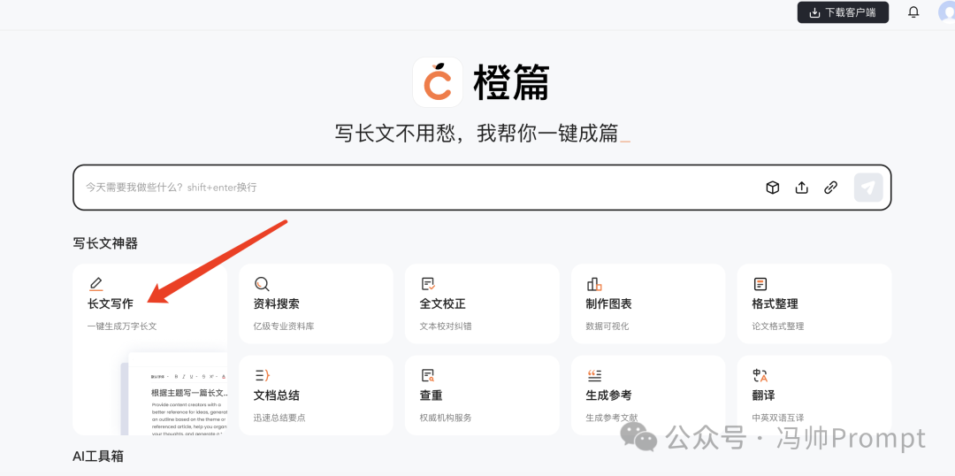Viewport: 955px width, 476px height.
Task: Click the link attachment icon
Action: pyautogui.click(x=830, y=188)
